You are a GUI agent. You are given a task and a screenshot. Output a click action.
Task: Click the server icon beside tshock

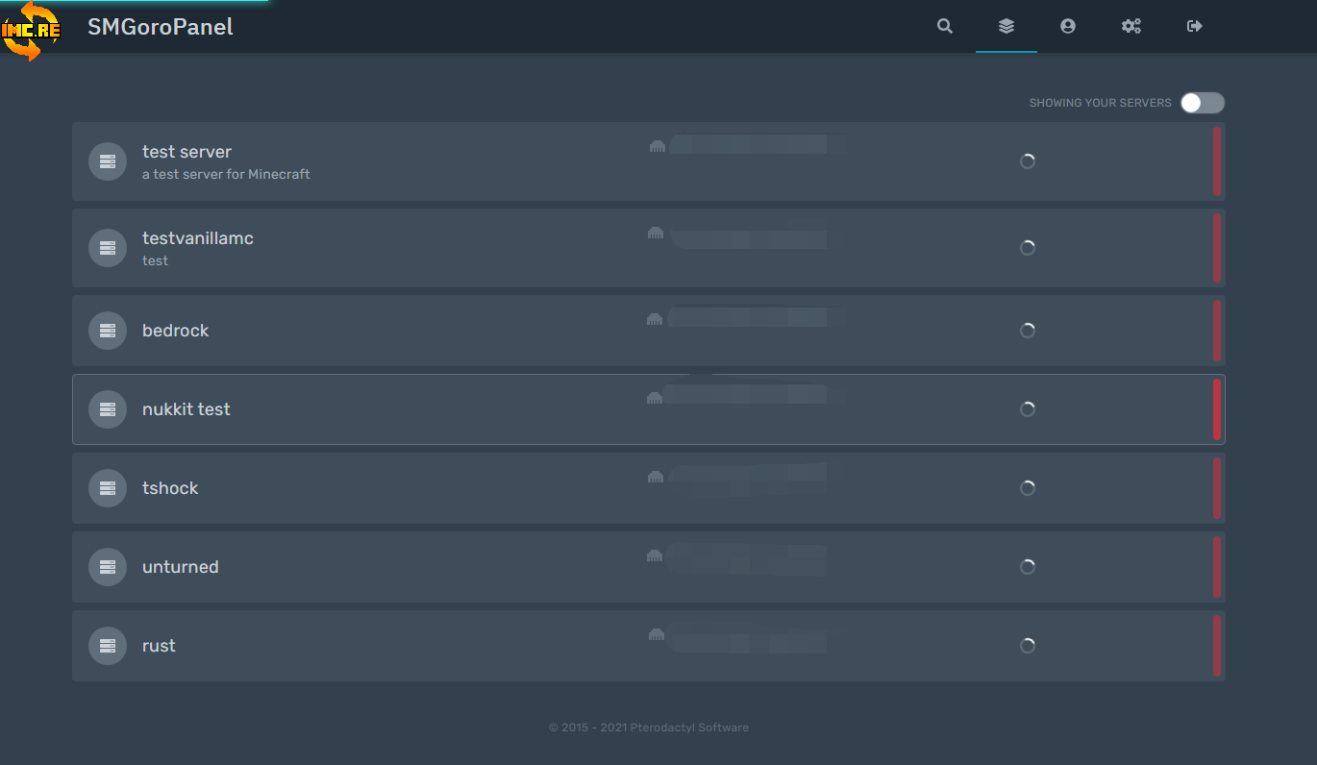pyautogui.click(x=108, y=488)
